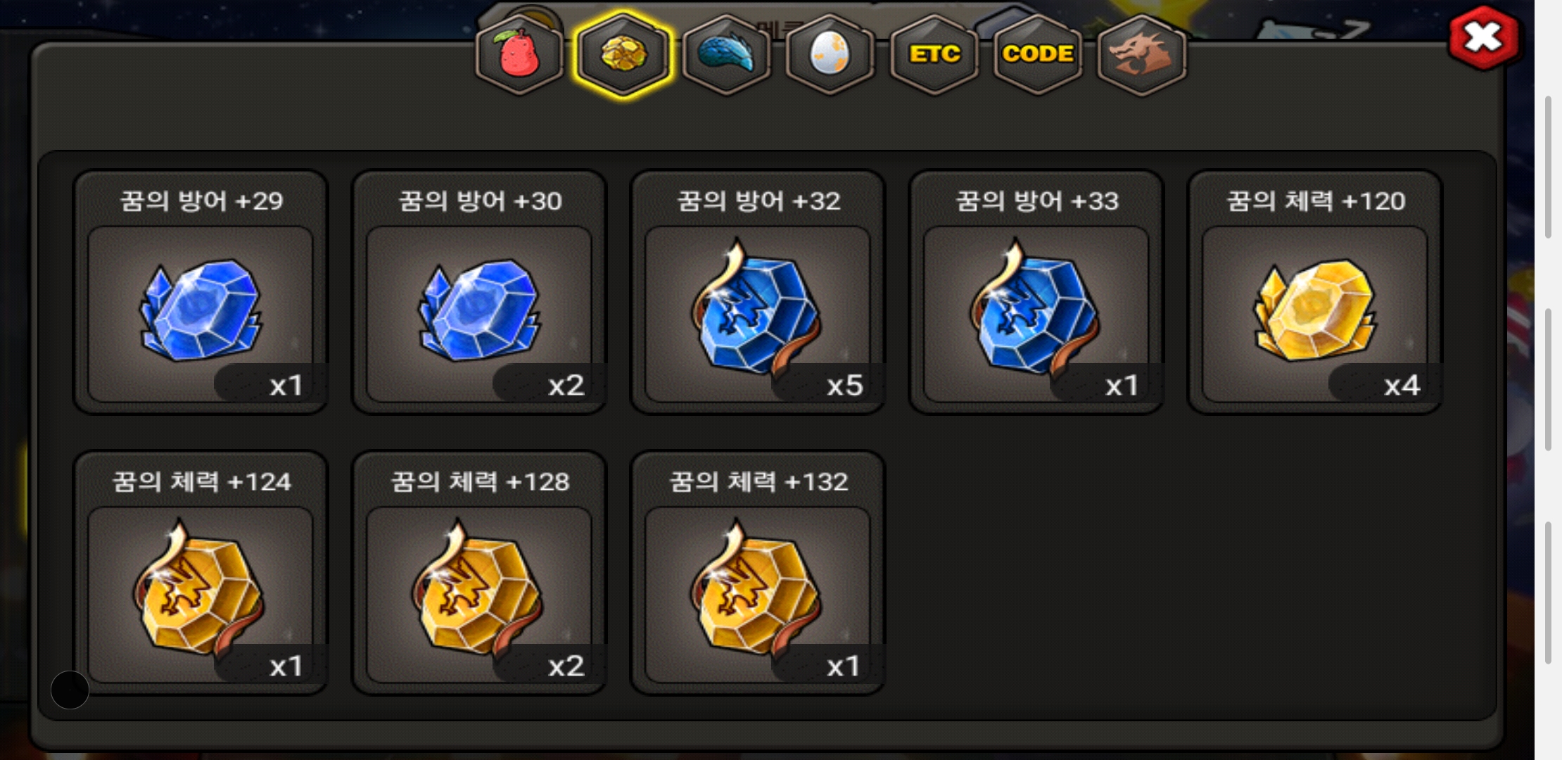Choose the 꿈의 방어 +32 dragon gem

tap(758, 292)
